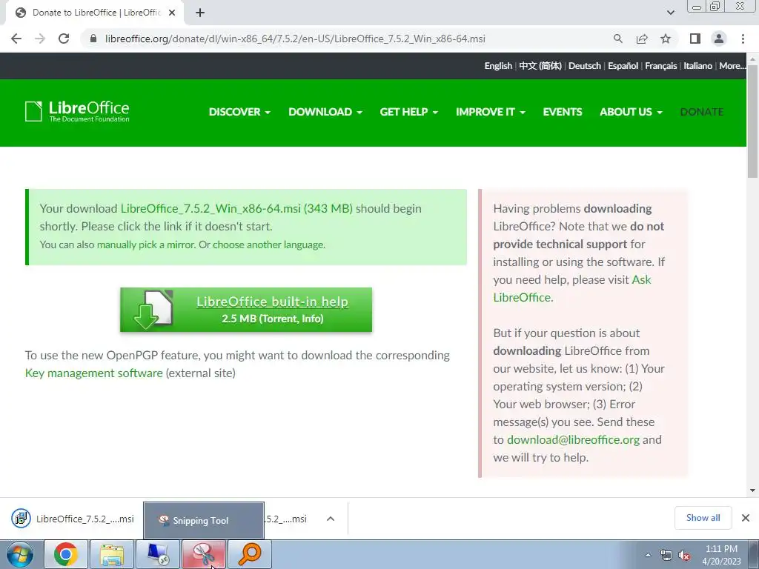Switch language to 中文 (简体)
The width and height of the screenshot is (759, 569).
click(540, 66)
